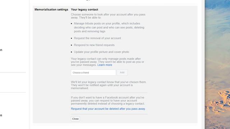Click Update your profile picture and cover photo text

tap(101, 52)
